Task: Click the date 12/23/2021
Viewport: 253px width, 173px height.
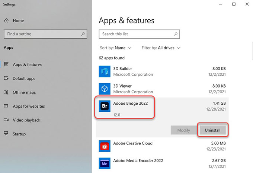Action: click(x=216, y=149)
